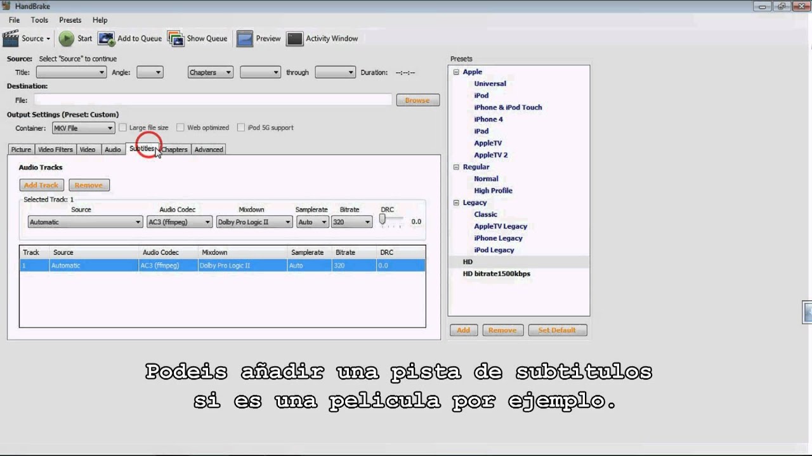Switch to the Chapters tab
812x456 pixels.
click(x=174, y=149)
